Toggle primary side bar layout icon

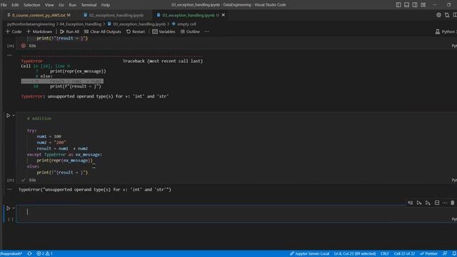click(x=398, y=5)
